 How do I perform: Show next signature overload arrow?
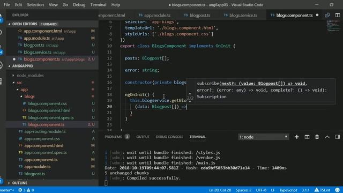click(190, 102)
